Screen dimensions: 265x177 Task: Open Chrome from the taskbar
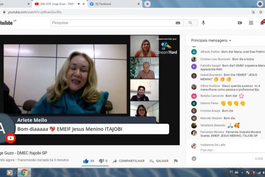(x=24, y=172)
